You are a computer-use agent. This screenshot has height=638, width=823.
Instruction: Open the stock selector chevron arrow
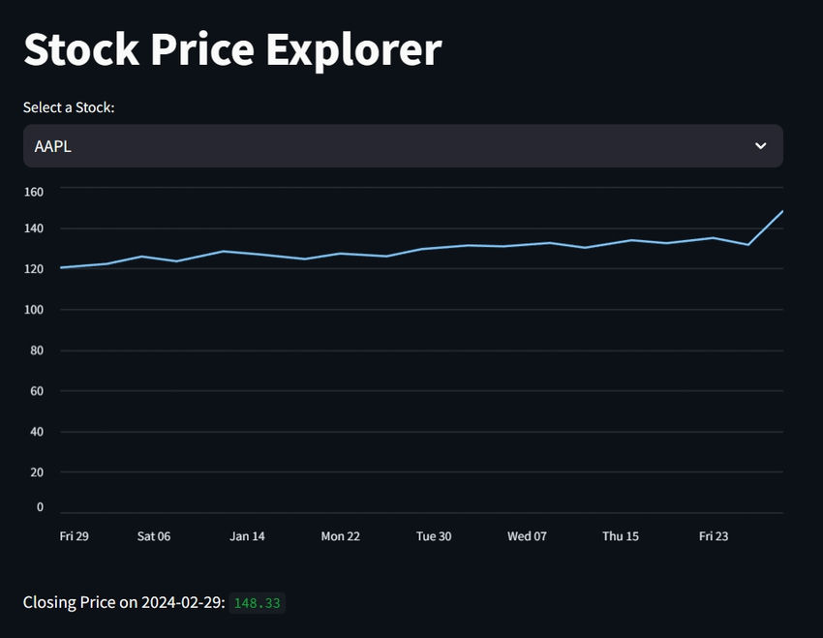[760, 146]
